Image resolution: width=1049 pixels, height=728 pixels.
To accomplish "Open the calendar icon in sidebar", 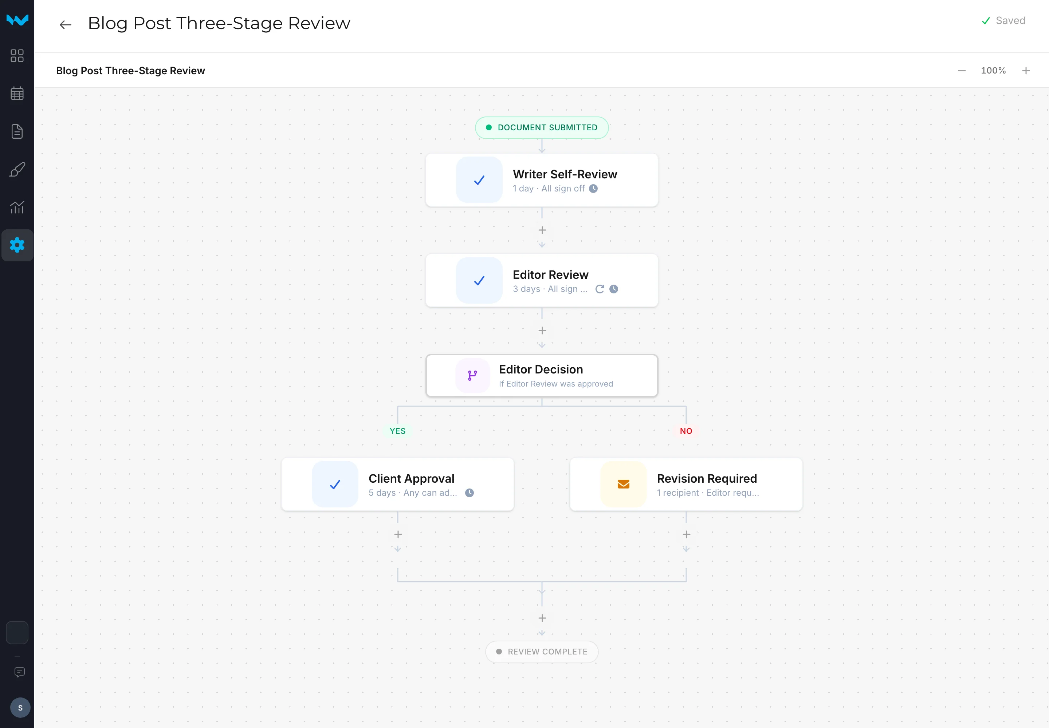I will [17, 94].
